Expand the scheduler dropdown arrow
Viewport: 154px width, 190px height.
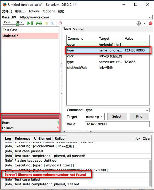click(144, 23)
